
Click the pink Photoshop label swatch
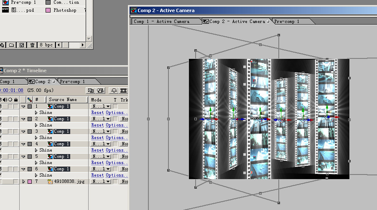coord(48,10)
